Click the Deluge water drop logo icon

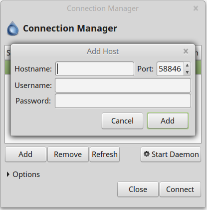(12, 28)
